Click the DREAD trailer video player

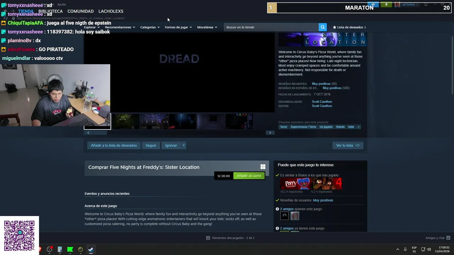tap(179, 73)
